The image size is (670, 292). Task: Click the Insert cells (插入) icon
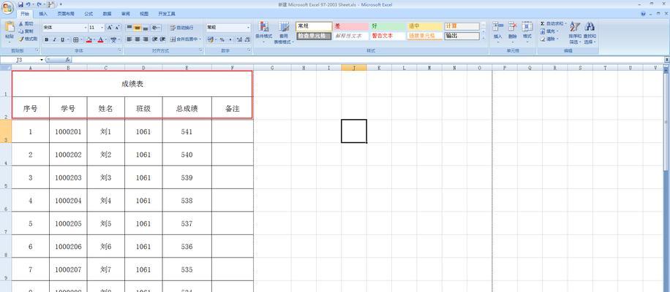click(x=498, y=29)
